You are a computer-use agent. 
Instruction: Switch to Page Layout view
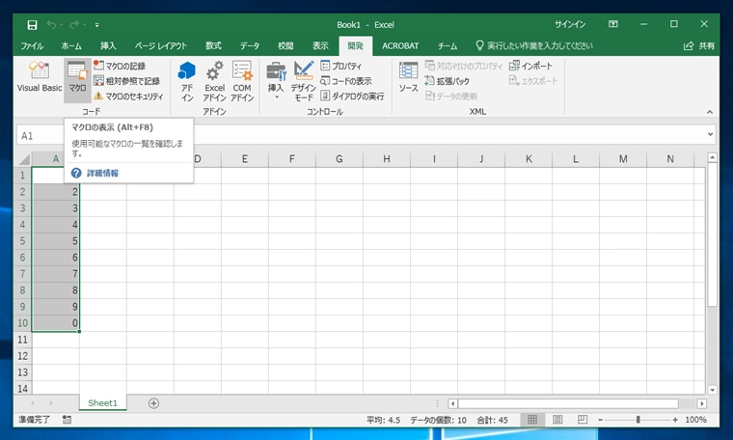coord(557,420)
